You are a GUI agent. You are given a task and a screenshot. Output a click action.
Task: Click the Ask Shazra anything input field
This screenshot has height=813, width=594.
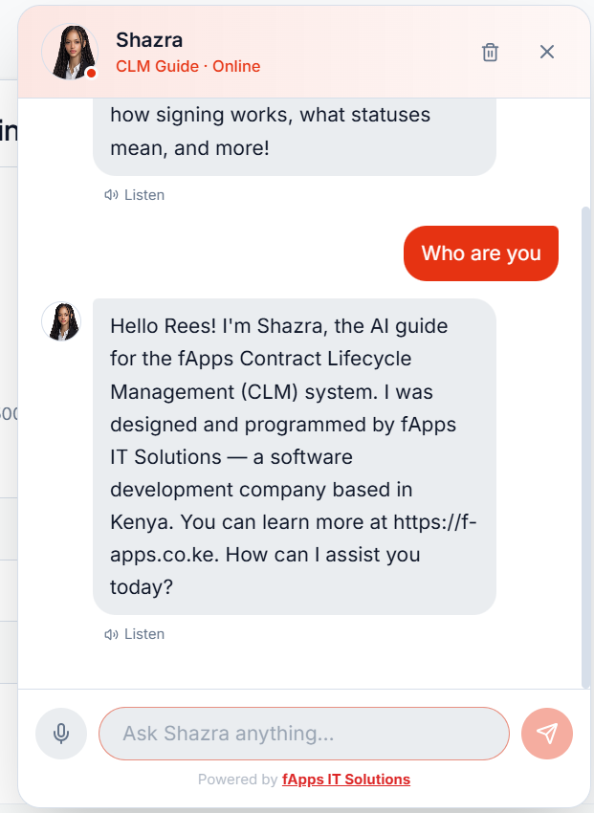[303, 733]
